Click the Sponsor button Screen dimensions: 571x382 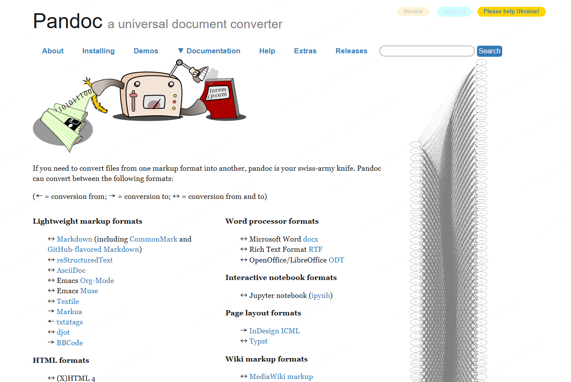[x=454, y=12]
